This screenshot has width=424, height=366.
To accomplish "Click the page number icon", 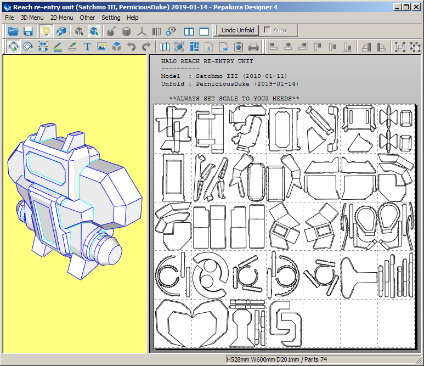I will coord(209,47).
